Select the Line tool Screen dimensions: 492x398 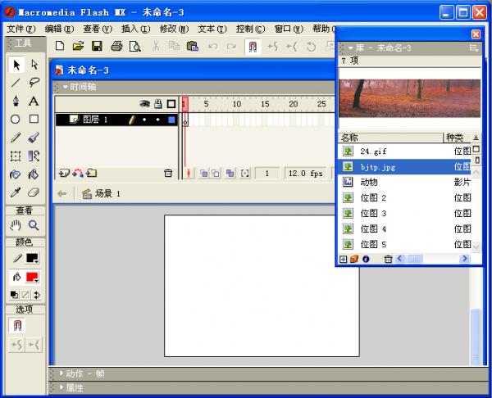[16, 83]
